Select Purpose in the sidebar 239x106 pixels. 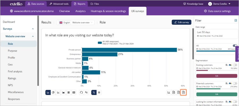tap(12, 51)
